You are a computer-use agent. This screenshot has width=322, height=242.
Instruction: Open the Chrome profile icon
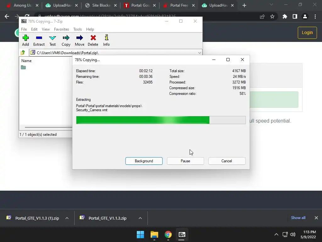[305, 16]
